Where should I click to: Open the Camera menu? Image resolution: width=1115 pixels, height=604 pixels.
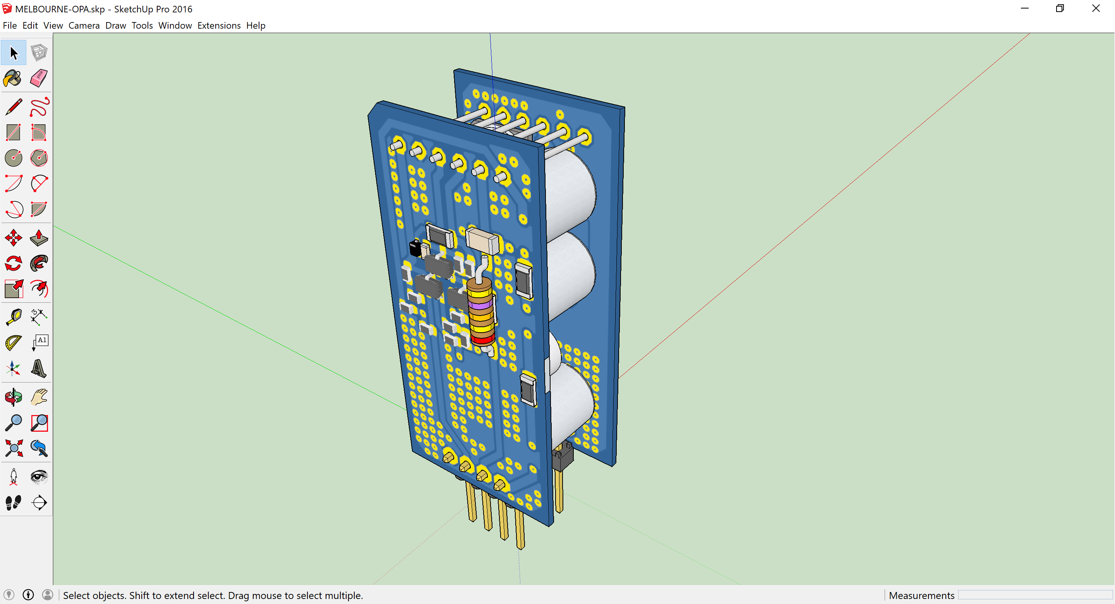(x=84, y=26)
